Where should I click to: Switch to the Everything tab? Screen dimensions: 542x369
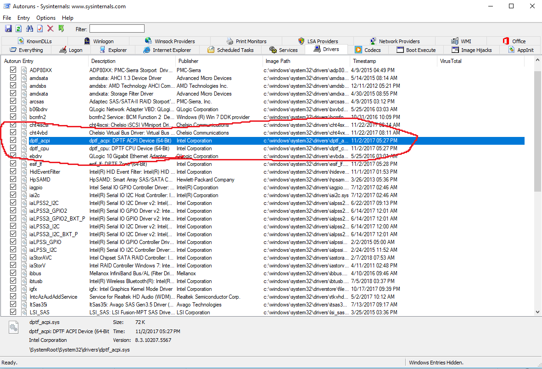click(26, 50)
